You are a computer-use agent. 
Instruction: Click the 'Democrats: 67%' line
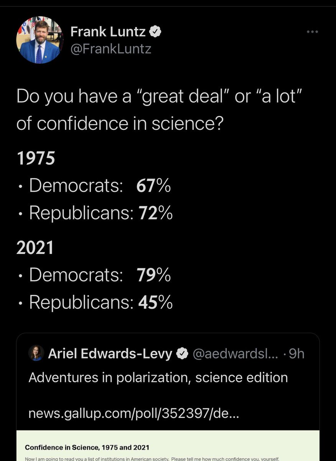pos(100,186)
